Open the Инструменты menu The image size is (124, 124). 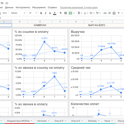click(x=23, y=7)
